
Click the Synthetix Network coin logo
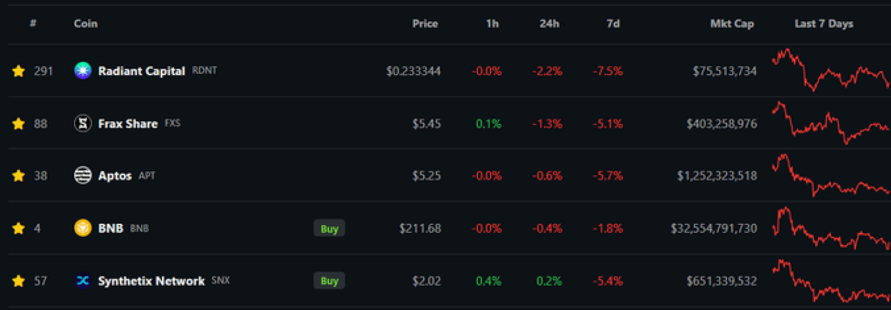click(x=83, y=281)
